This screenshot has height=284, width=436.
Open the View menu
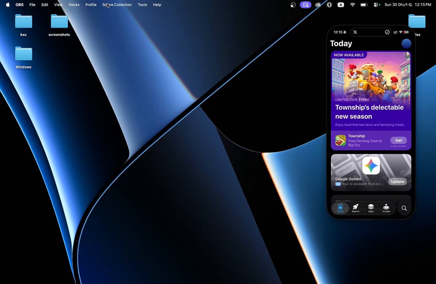click(58, 5)
